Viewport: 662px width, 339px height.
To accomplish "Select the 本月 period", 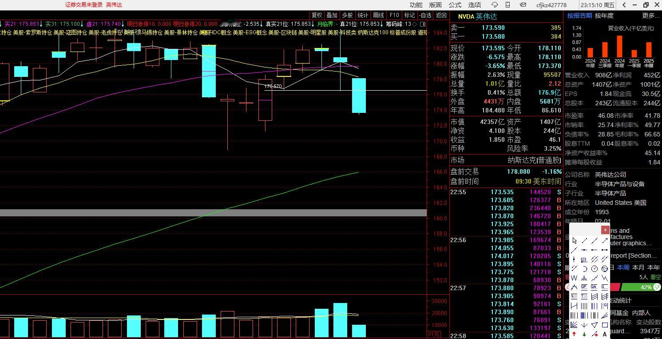I will pyautogui.click(x=638, y=267).
